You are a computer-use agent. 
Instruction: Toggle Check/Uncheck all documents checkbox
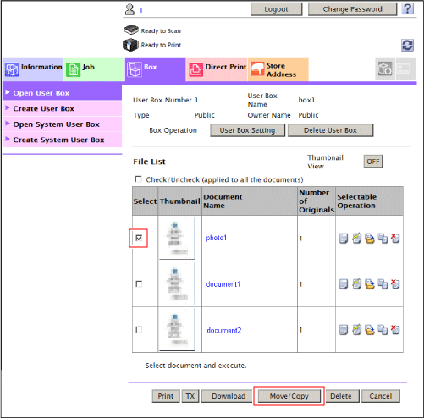139,179
